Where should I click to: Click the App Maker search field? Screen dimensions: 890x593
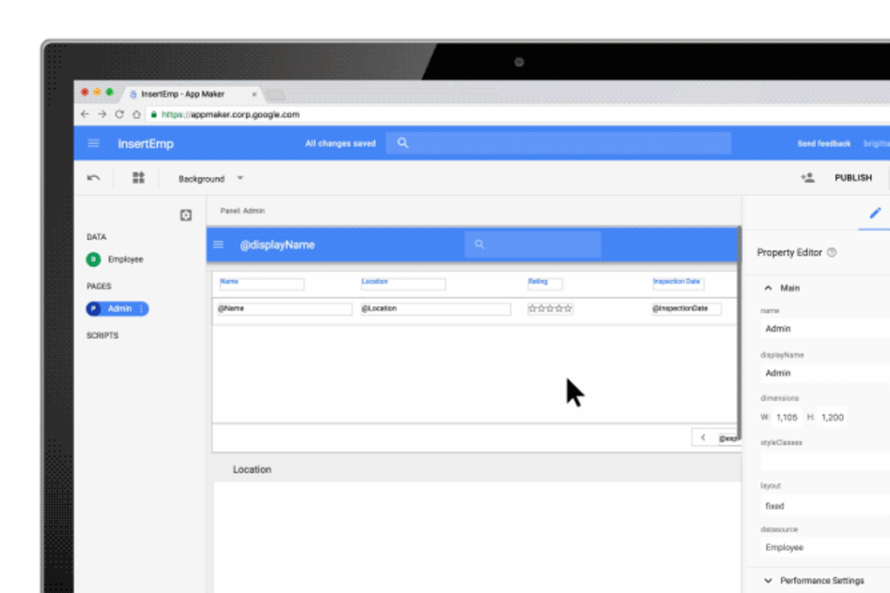click(x=558, y=143)
